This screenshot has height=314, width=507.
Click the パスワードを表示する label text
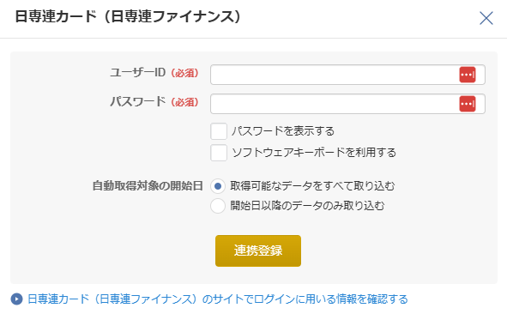(283, 131)
